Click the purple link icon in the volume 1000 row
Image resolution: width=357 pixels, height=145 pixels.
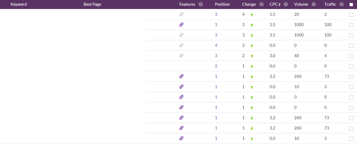coord(181,25)
